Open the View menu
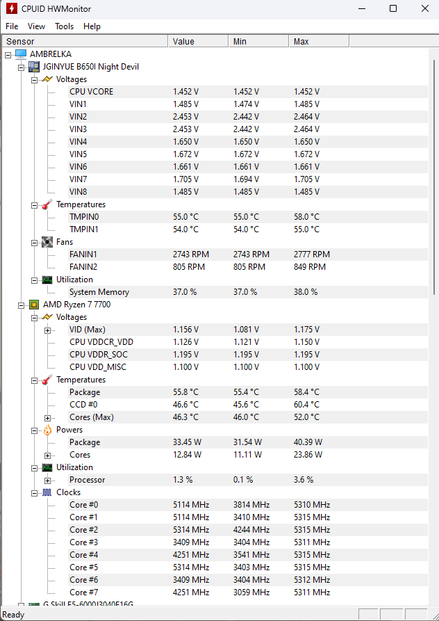The image size is (439, 621). tap(36, 26)
